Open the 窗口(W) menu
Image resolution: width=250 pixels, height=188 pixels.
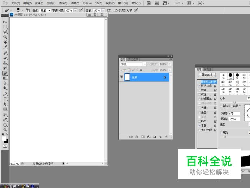[123, 3]
